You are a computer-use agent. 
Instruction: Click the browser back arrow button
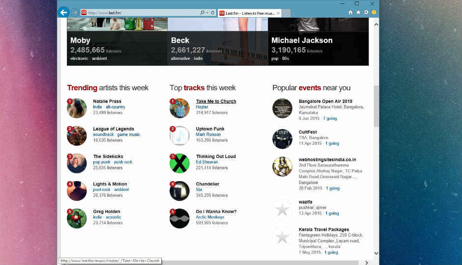(63, 12)
